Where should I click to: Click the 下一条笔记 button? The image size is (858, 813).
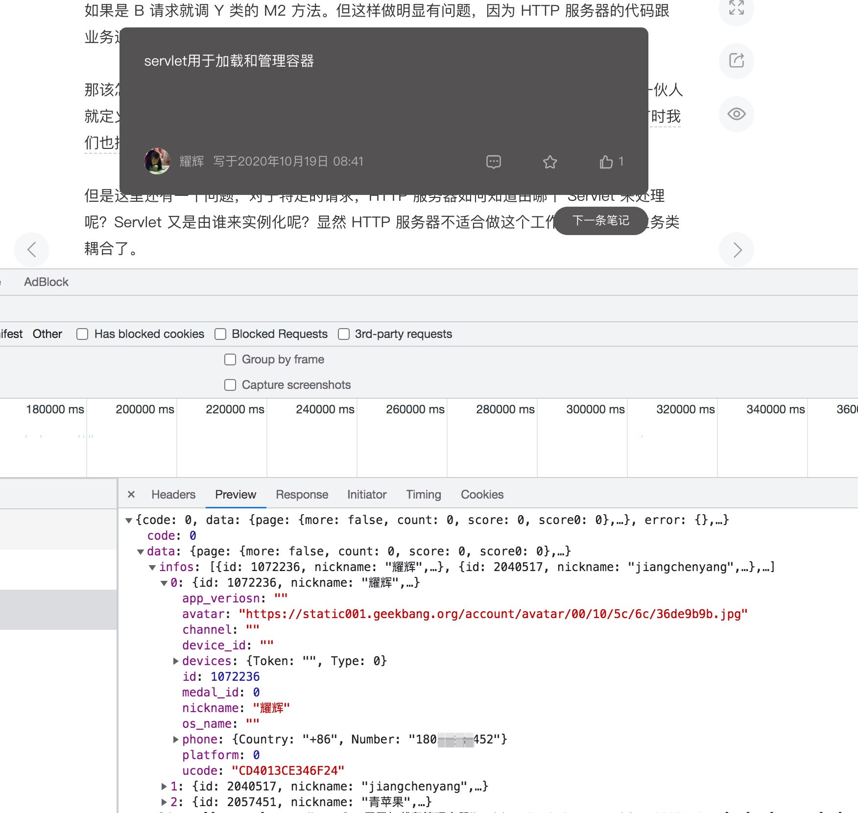click(x=600, y=221)
